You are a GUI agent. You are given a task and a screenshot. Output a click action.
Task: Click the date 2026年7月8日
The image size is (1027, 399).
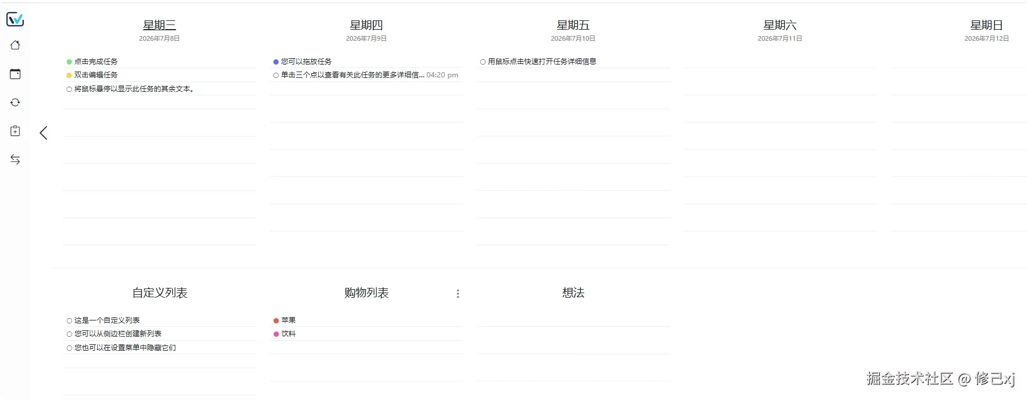tap(159, 38)
